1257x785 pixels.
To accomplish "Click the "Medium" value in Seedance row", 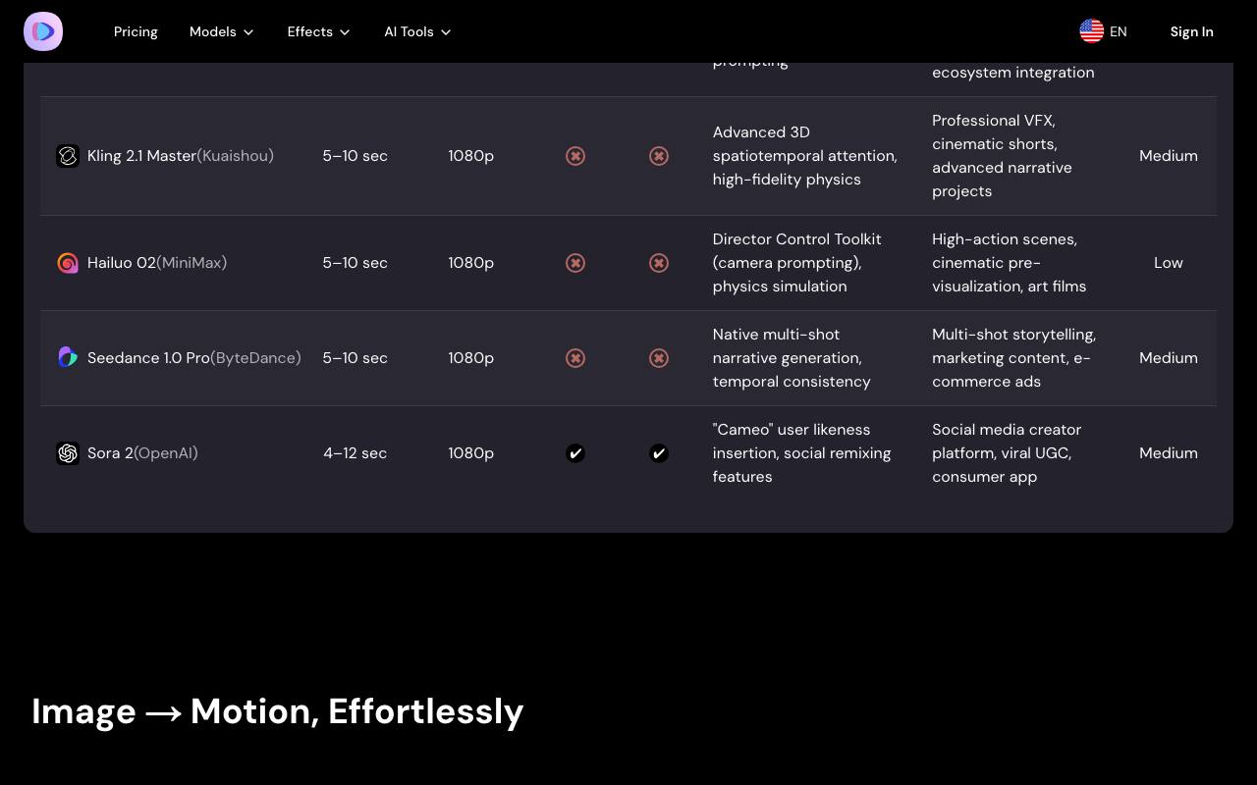I will point(1169,358).
